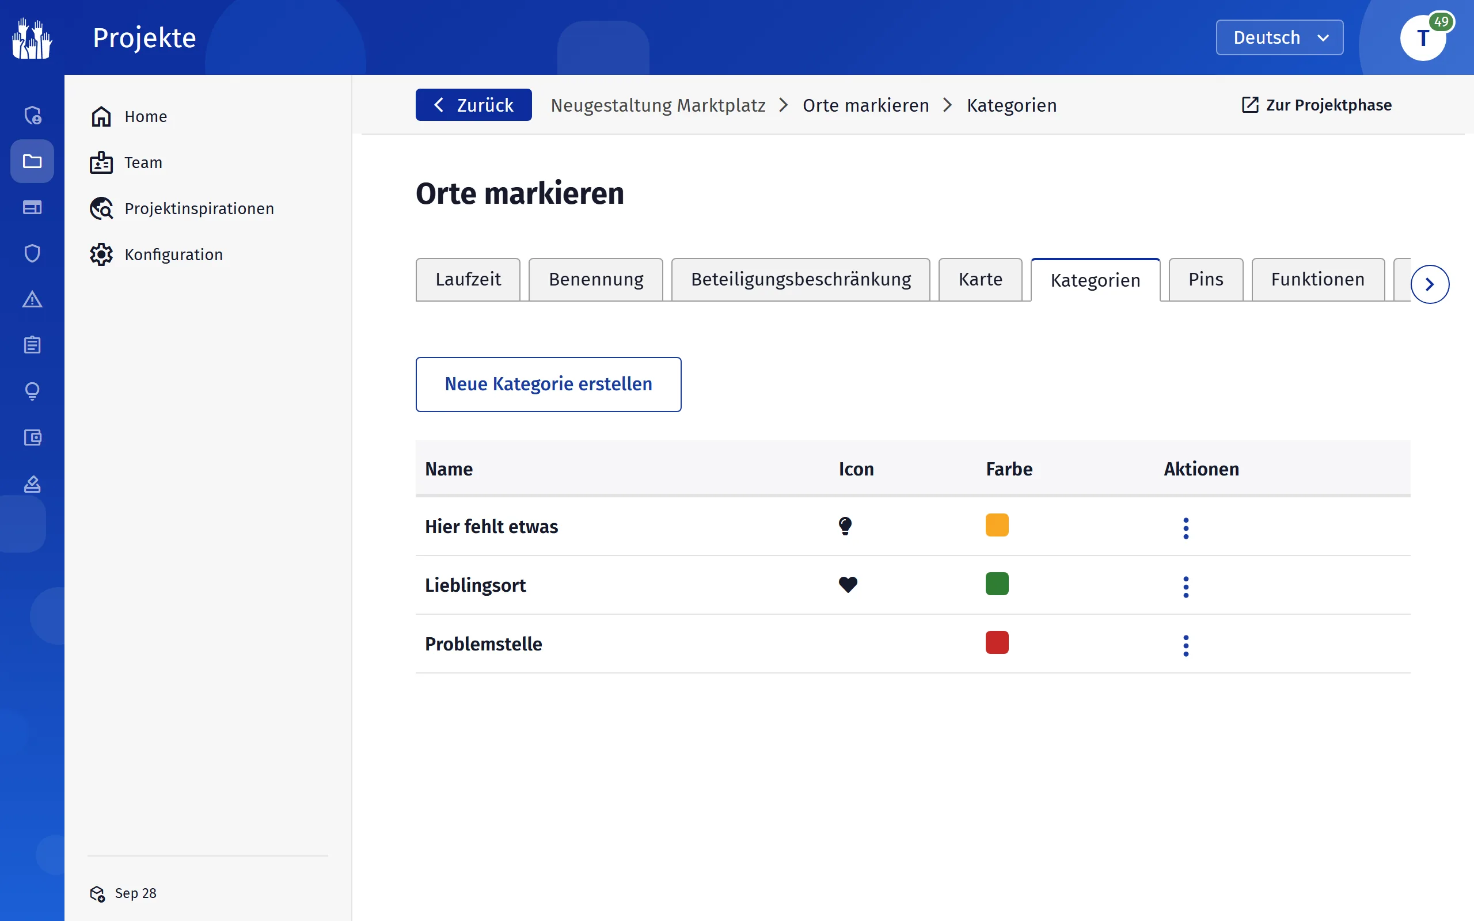Viewport: 1474px width, 921px height.
Task: Open actions menu for Problemstelle
Action: (1186, 646)
